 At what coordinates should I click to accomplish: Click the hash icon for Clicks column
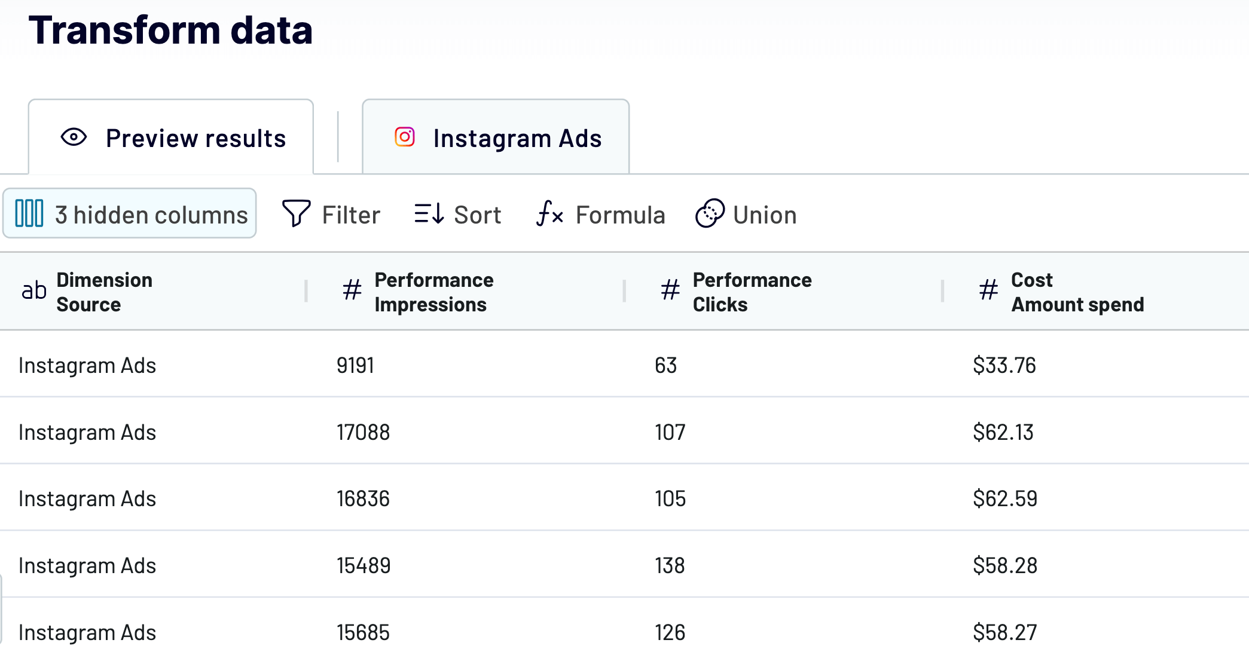[x=670, y=290]
